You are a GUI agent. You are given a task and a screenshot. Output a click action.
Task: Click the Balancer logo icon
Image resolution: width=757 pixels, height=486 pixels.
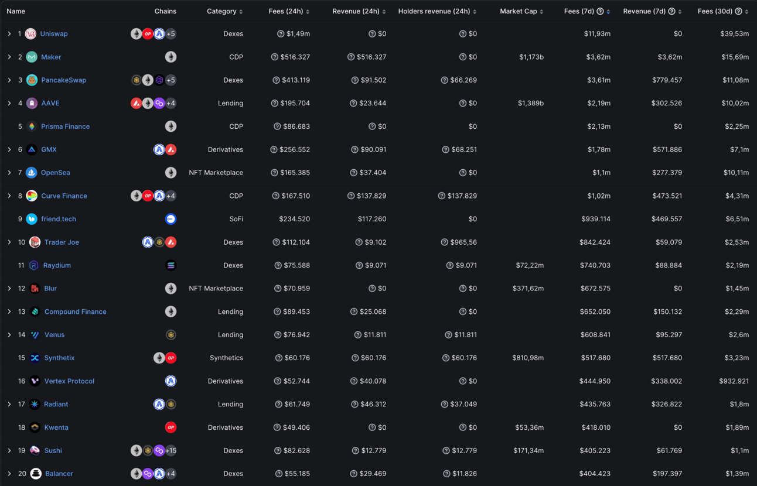36,474
